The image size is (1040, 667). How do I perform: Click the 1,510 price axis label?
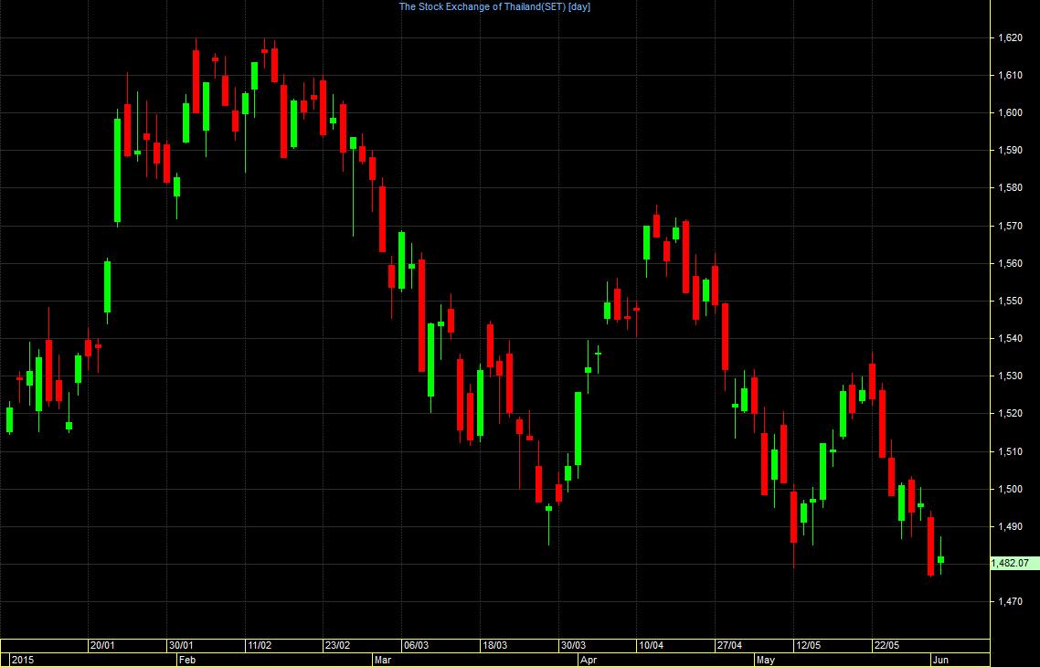(x=1010, y=451)
